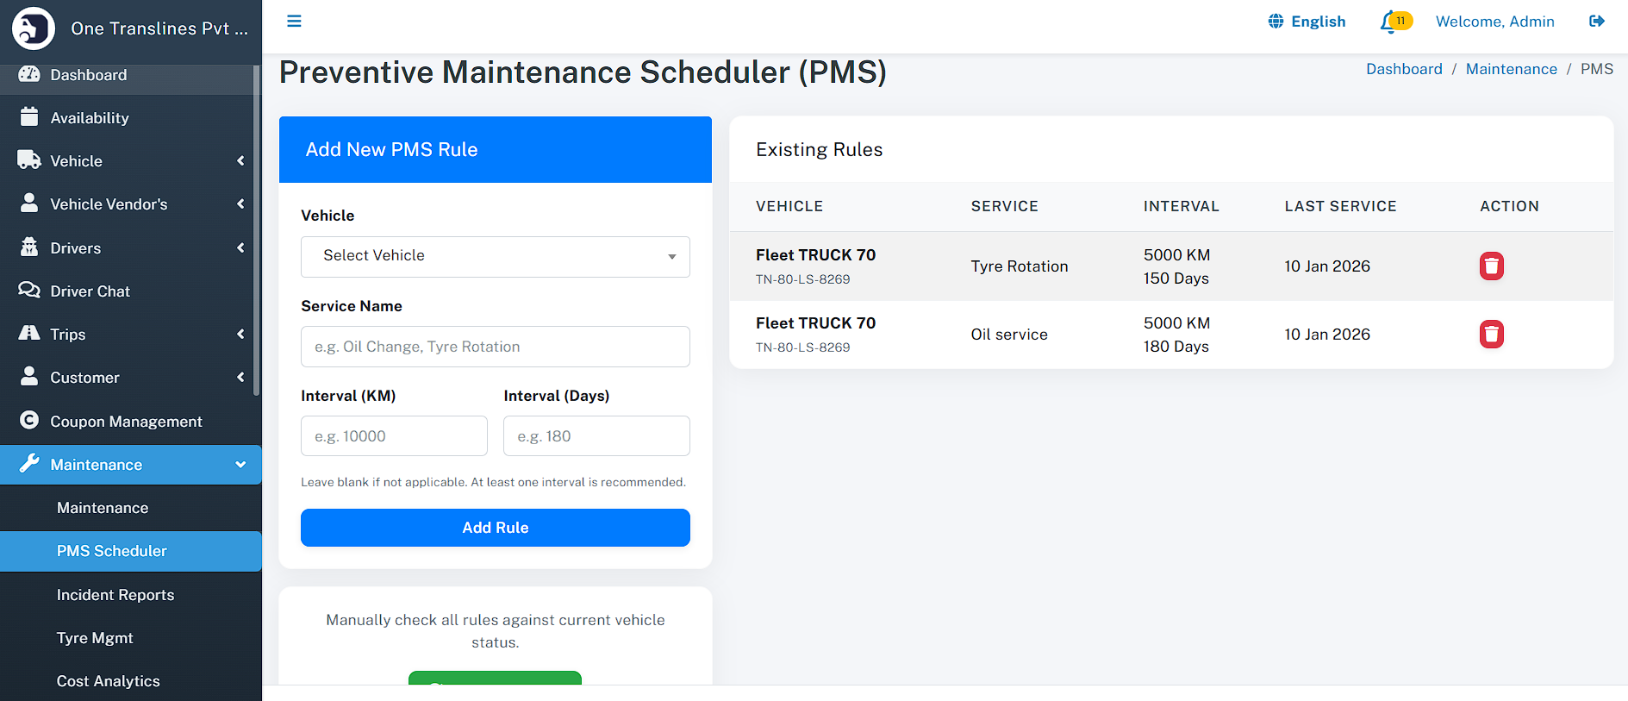Screen dimensions: 1628x701
Task: Follow the Dashboard breadcrumb link
Action: [x=1403, y=69]
